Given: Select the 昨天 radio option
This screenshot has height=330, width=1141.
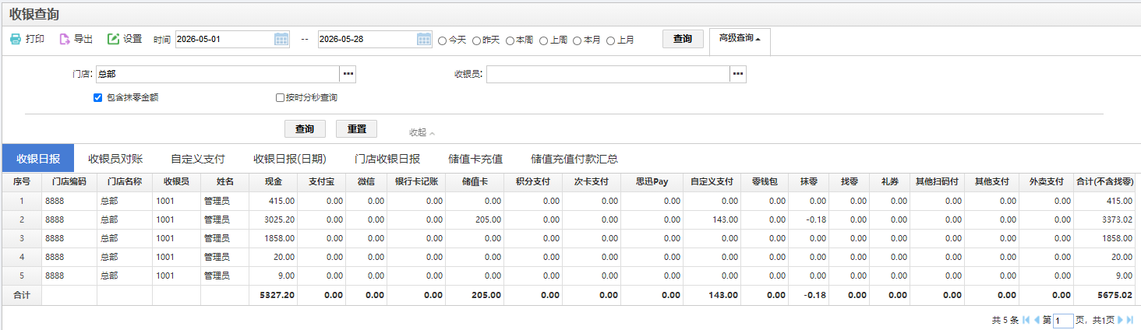Looking at the screenshot, I should click(476, 40).
